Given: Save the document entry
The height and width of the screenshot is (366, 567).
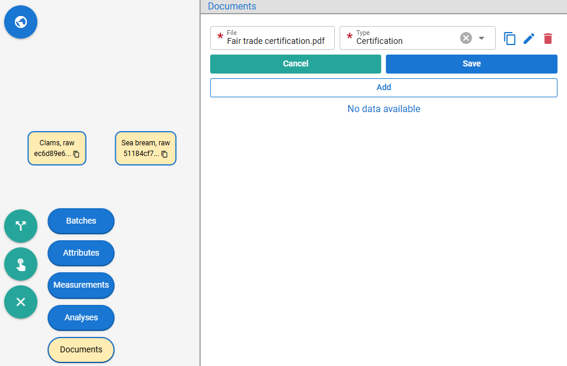Looking at the screenshot, I should click(471, 64).
